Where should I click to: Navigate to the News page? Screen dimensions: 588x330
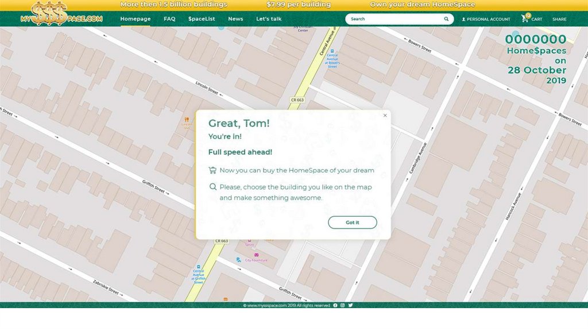[x=235, y=19]
